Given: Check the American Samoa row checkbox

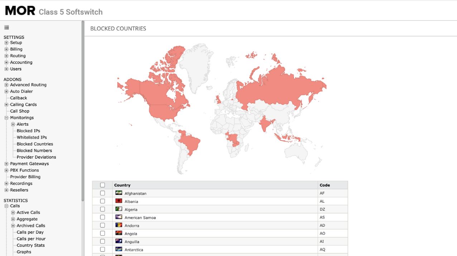Looking at the screenshot, I should 102,217.
